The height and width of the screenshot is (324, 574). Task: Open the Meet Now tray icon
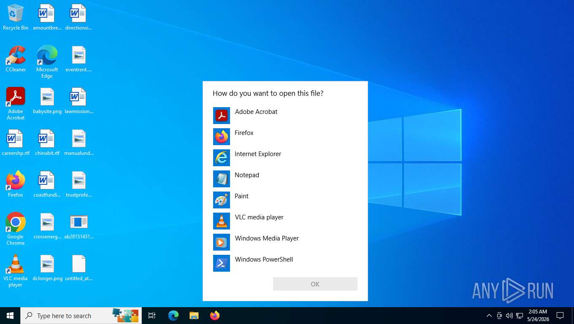(499, 316)
